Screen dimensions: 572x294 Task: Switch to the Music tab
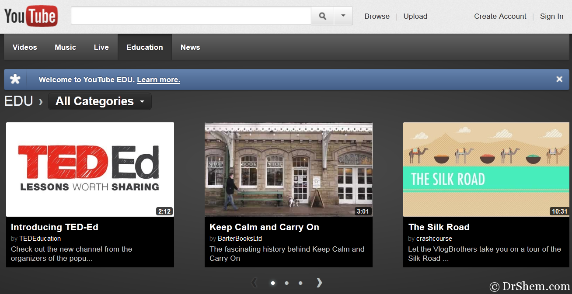65,47
